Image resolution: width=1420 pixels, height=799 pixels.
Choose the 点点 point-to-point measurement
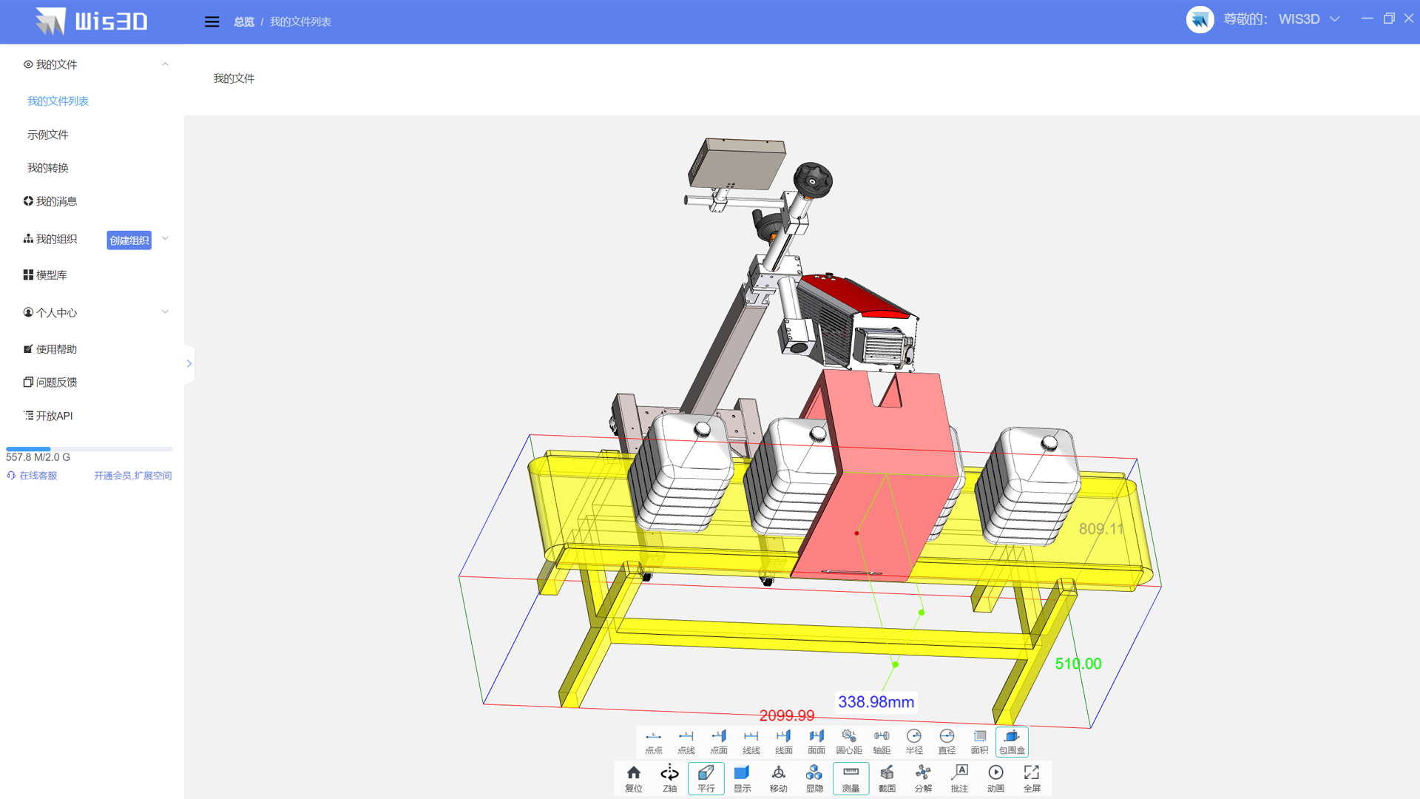[x=653, y=741]
